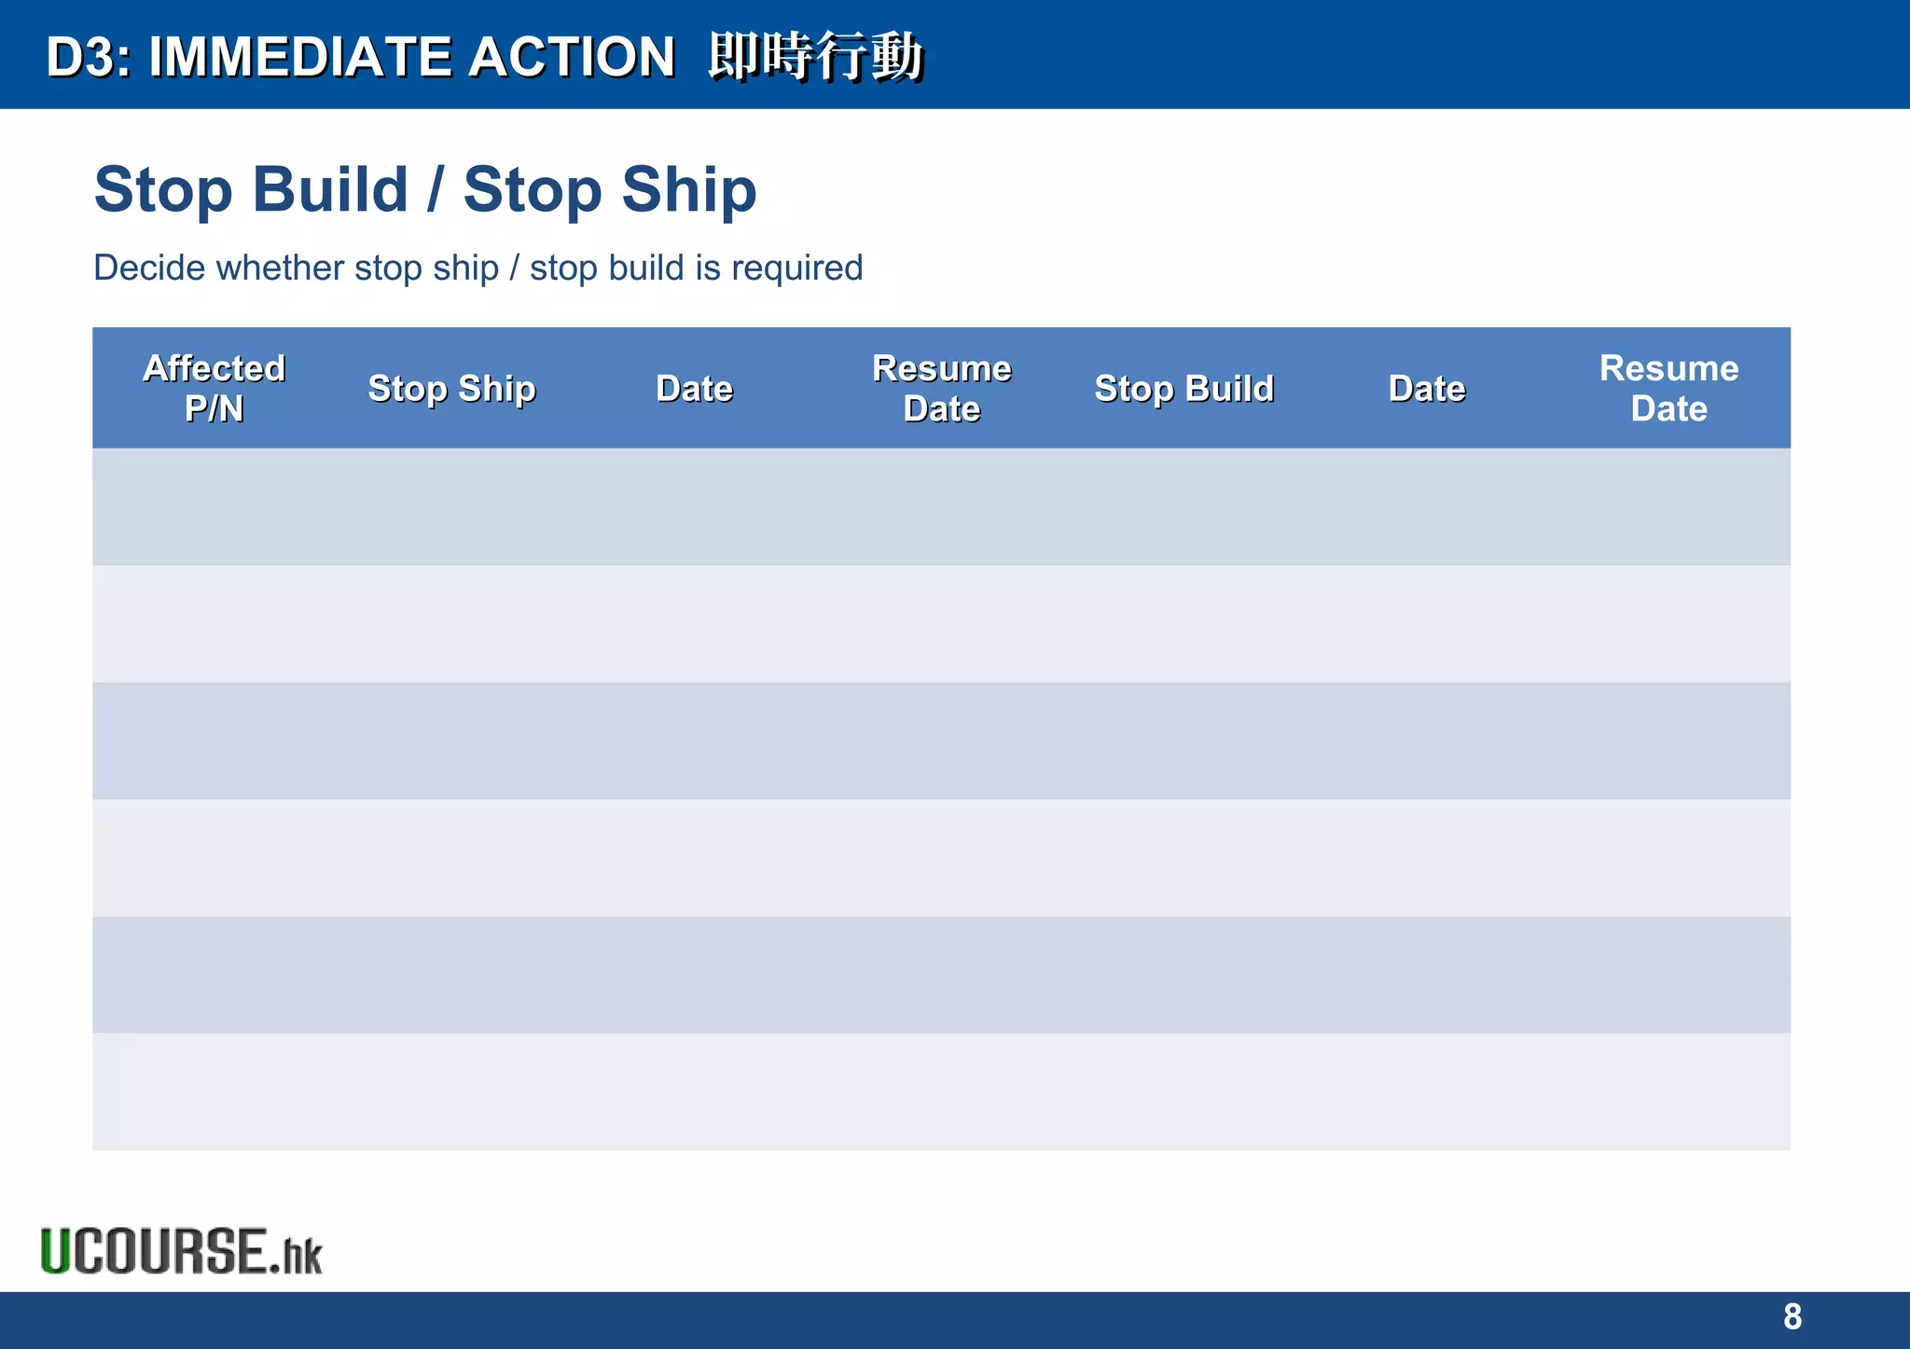Click the Chinese title text 即時行動
The height and width of the screenshot is (1349, 1910).
[x=815, y=56]
